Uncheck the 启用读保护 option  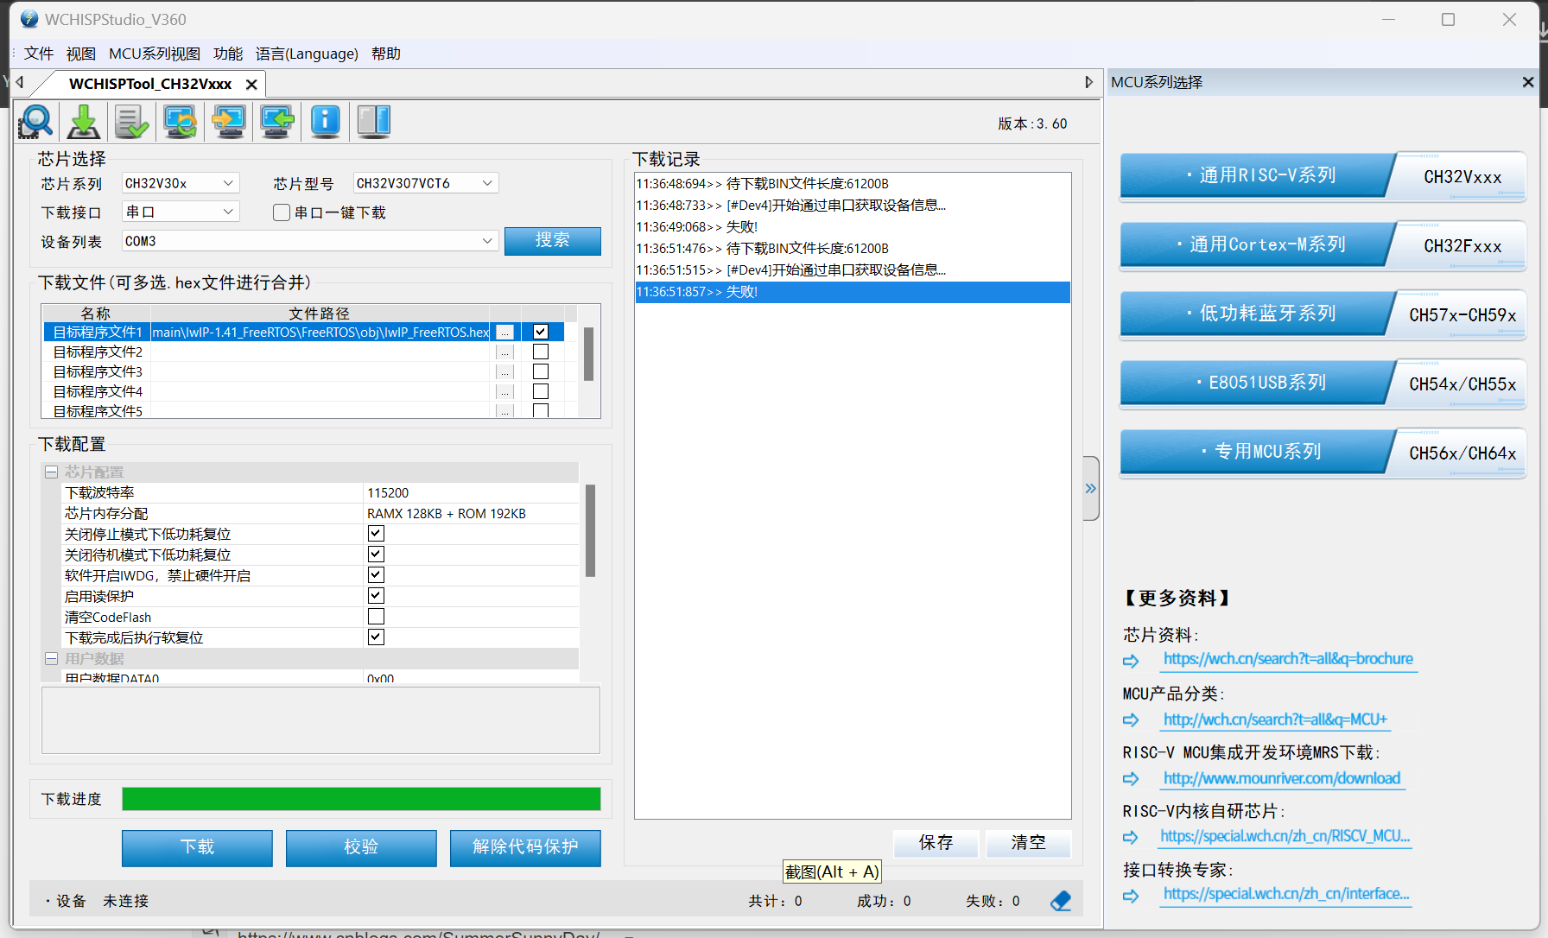(376, 596)
